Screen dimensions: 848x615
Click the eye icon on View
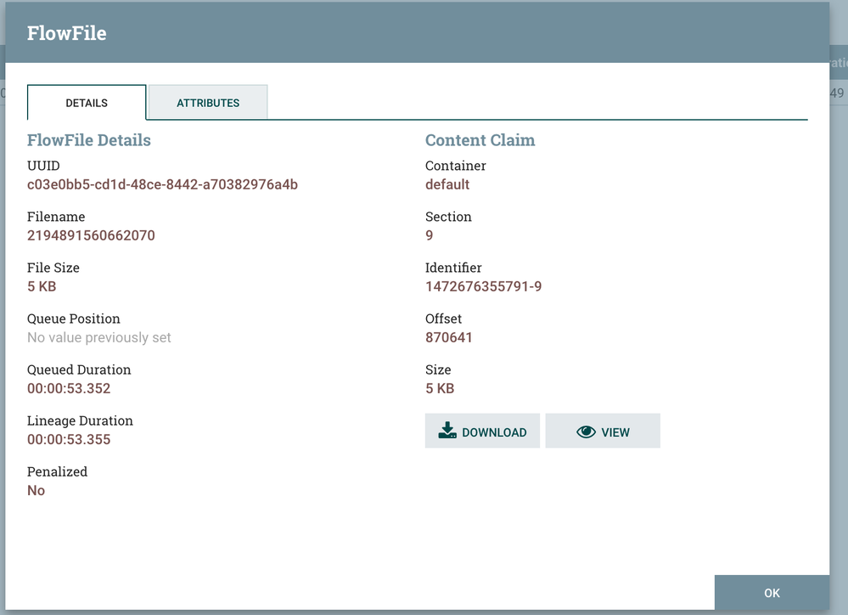(586, 432)
